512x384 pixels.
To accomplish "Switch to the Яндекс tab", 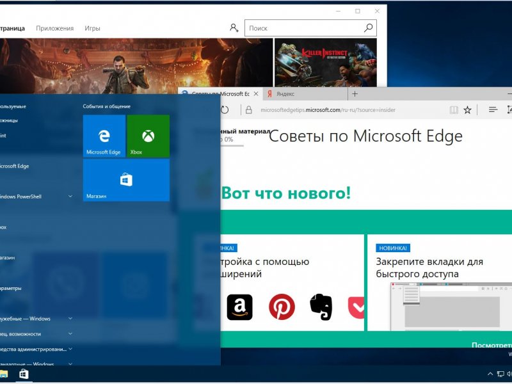I will (306, 94).
